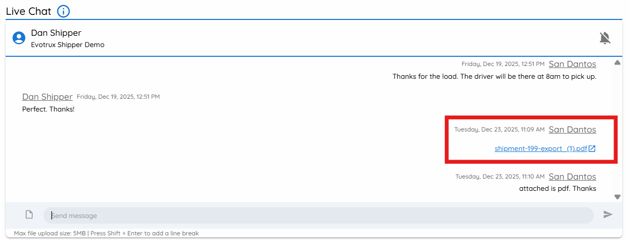This screenshot has height=241, width=630.
Task: Click the scroll up arrow in chat
Action: tap(617, 63)
